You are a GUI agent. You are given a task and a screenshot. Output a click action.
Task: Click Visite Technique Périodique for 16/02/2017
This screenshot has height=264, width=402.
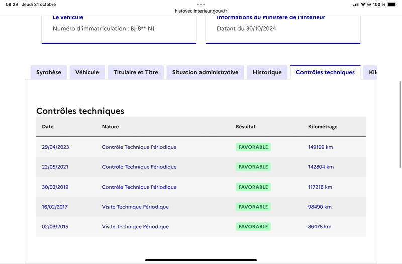pyautogui.click(x=135, y=207)
